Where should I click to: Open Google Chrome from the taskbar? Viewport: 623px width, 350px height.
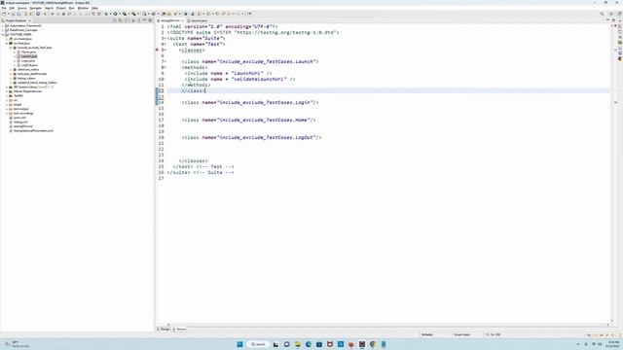coord(373,344)
